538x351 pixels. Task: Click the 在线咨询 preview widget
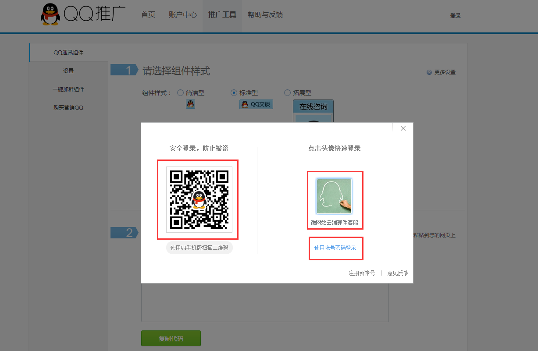(313, 111)
